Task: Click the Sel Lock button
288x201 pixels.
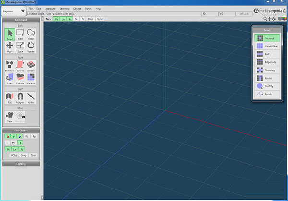Action: coord(244,14)
